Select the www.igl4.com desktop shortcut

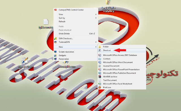(67, 65)
